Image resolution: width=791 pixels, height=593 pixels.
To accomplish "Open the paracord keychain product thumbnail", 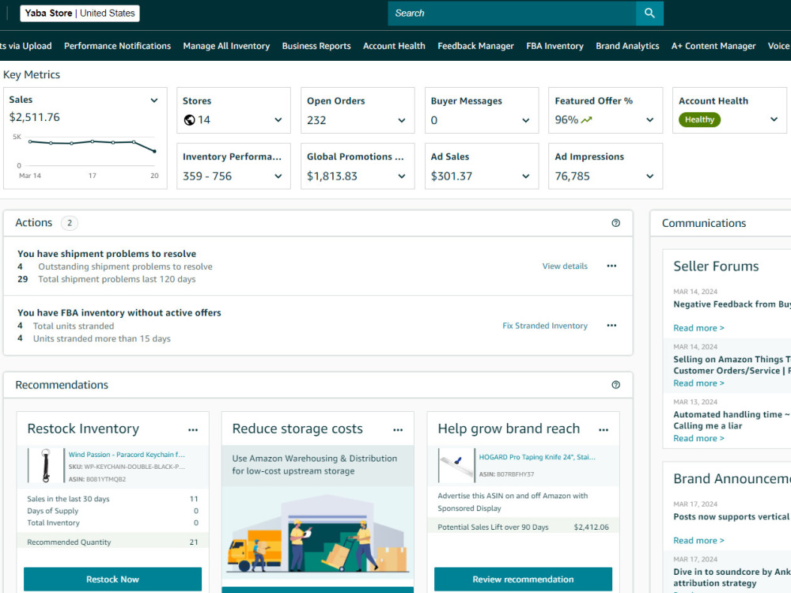I will click(46, 466).
